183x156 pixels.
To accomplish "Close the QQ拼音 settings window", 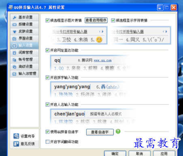I will pyautogui.click(x=174, y=7).
